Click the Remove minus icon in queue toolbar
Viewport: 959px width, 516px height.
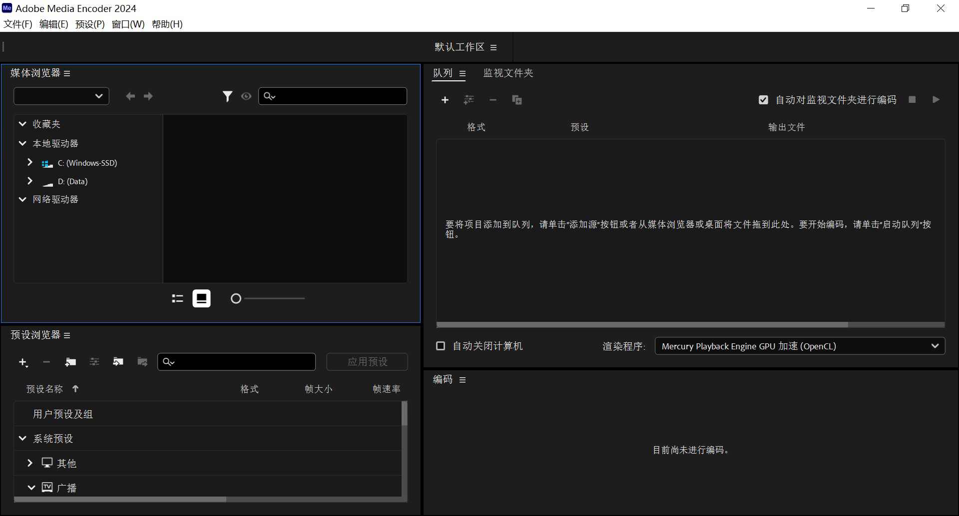click(493, 100)
